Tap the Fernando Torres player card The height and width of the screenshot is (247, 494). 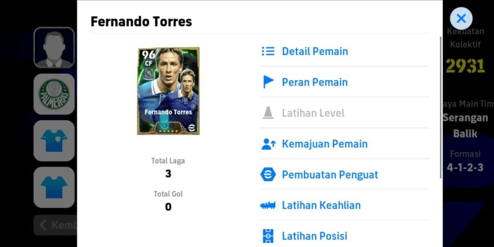click(168, 91)
